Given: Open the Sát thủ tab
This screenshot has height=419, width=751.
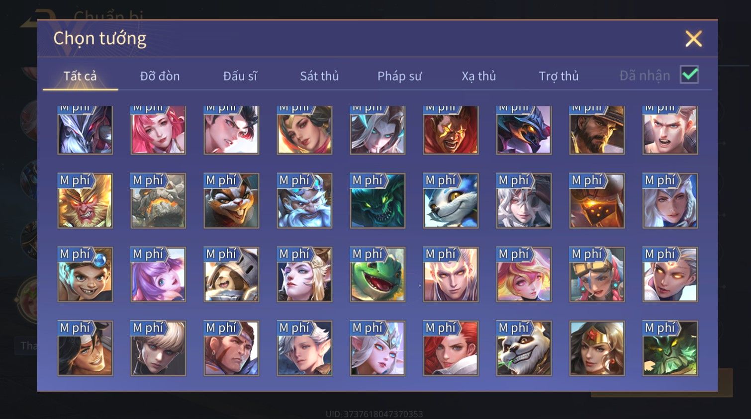Looking at the screenshot, I should click(x=319, y=76).
